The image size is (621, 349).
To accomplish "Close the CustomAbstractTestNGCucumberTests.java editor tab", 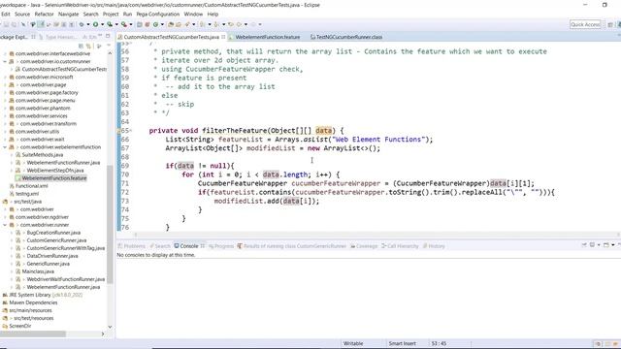I will coord(223,37).
